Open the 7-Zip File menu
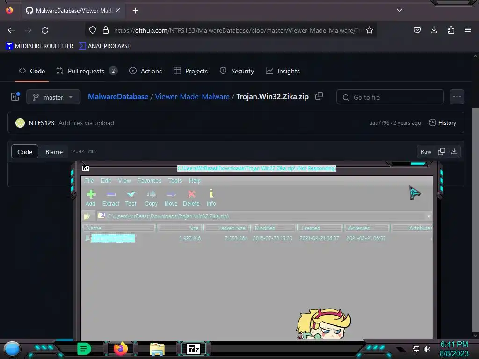479x359 pixels. (89, 181)
